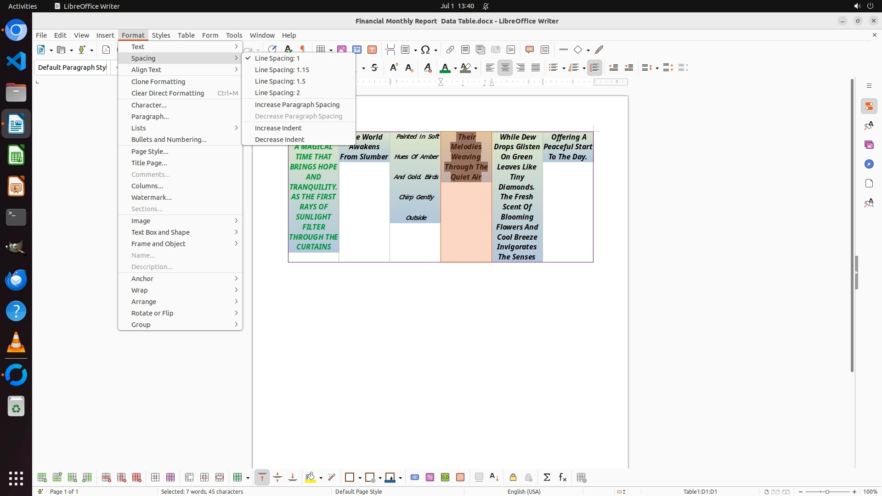This screenshot has width=882, height=496.
Task: Open the sidebar Navigator compass icon
Action: 869,164
